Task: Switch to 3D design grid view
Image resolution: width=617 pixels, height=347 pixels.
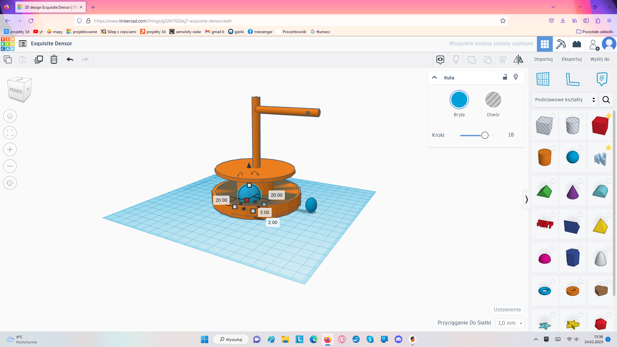Action: 545,44
